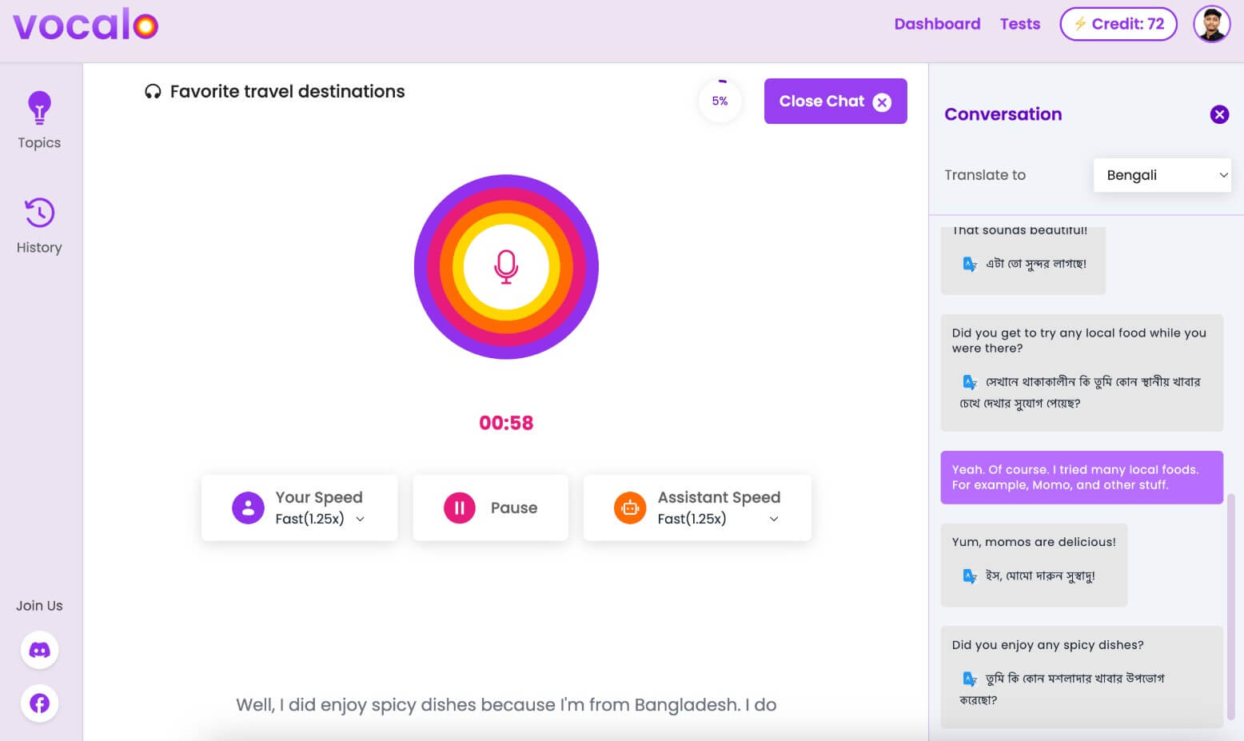
Task: Click the headphones icon beside topic title
Action: 153,92
